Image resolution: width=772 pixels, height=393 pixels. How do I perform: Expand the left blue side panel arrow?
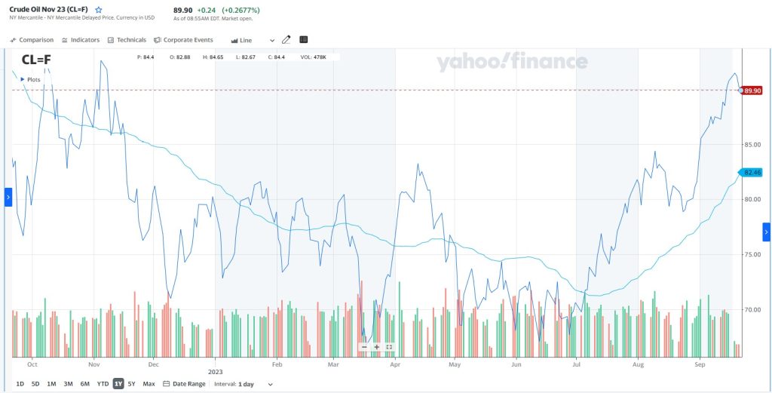8,198
